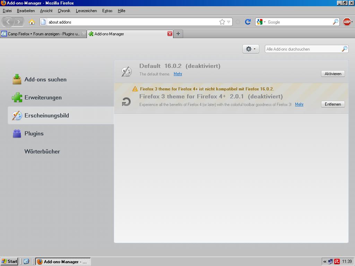Click the green puzzle Erweiterungen icon

click(17, 97)
